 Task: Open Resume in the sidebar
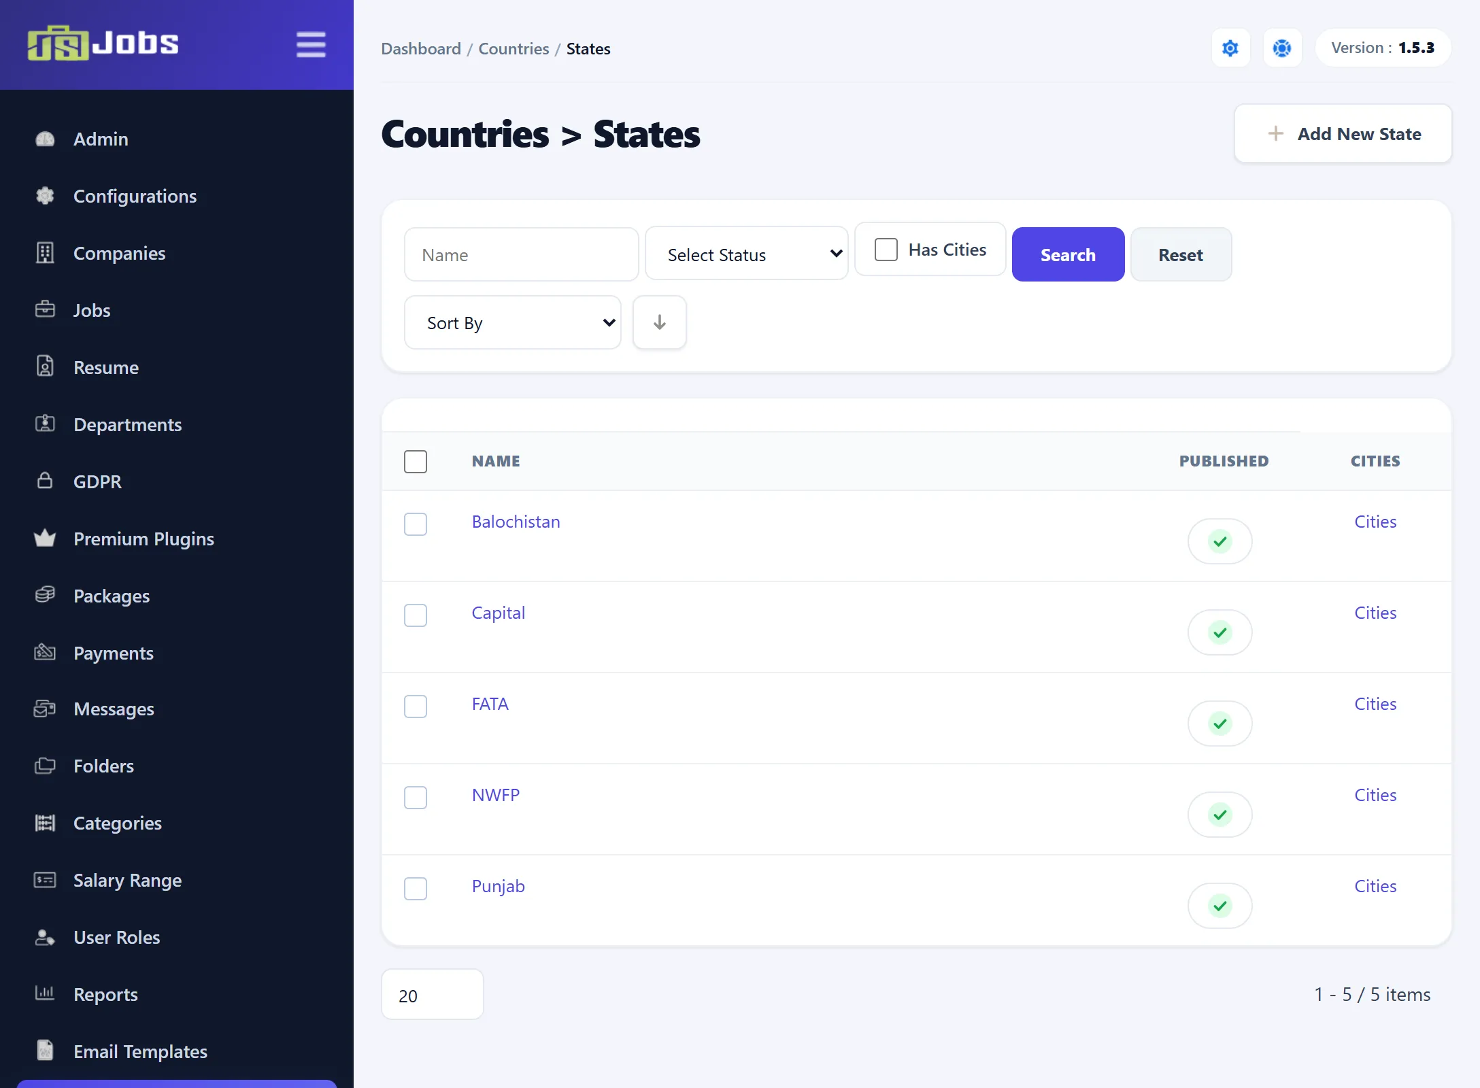pos(106,367)
